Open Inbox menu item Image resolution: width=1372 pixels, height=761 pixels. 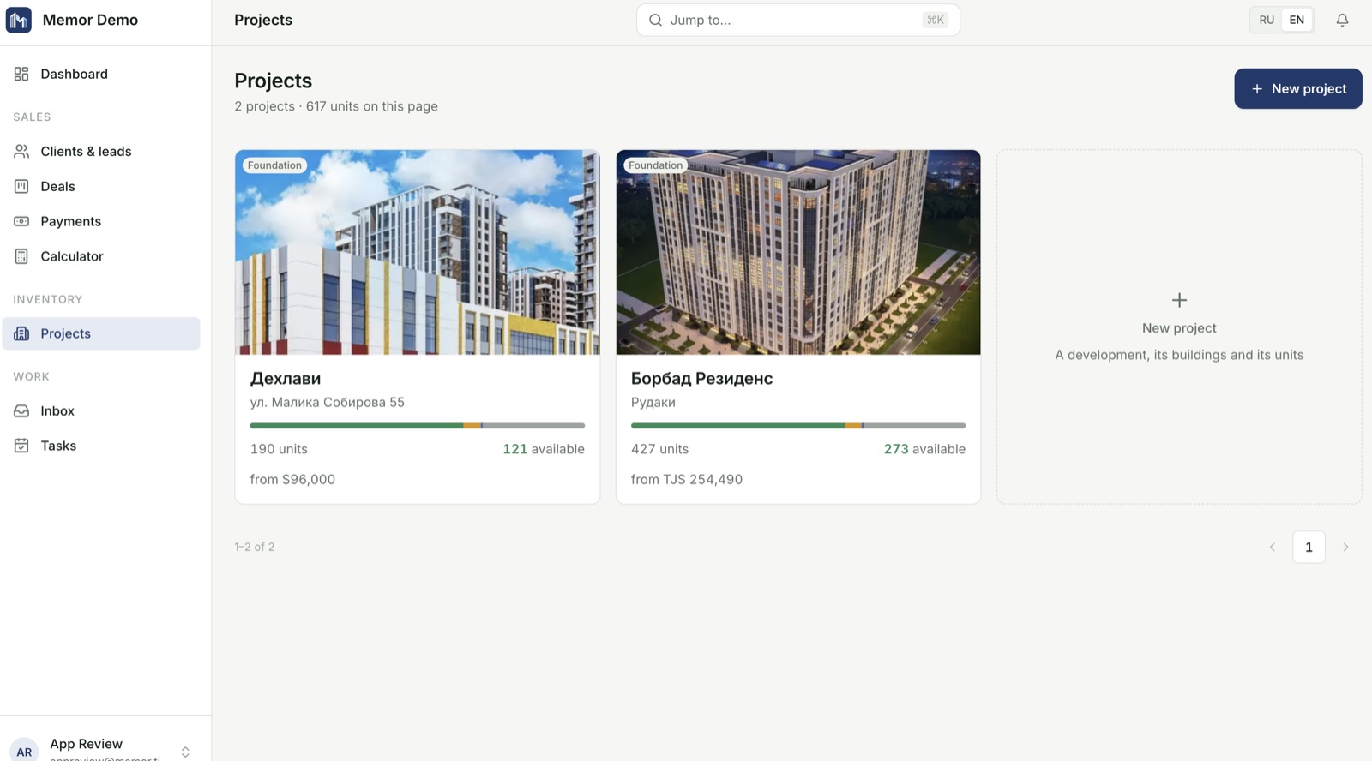pyautogui.click(x=101, y=410)
